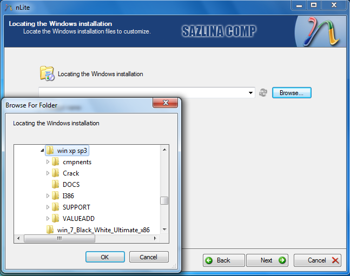Viewport: 350px width, 276px height.
Task: Click the win_7_Black_White_Ultimate_x86 folder icon
Action: pos(50,230)
